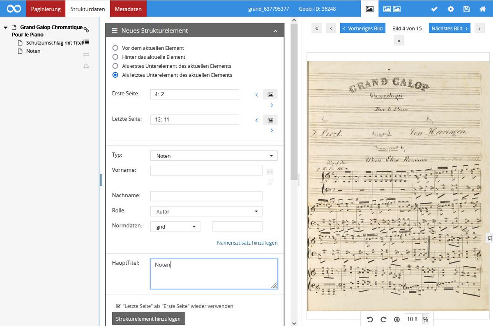The width and height of the screenshot is (493, 326).
Task: Click the list icon beside Schutzumschlag mit Titel
Action: pyautogui.click(x=86, y=42)
